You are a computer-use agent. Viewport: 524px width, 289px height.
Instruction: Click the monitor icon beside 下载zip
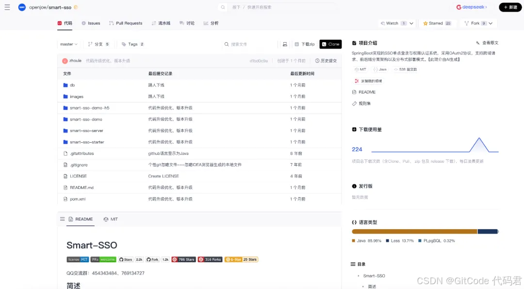point(285,44)
